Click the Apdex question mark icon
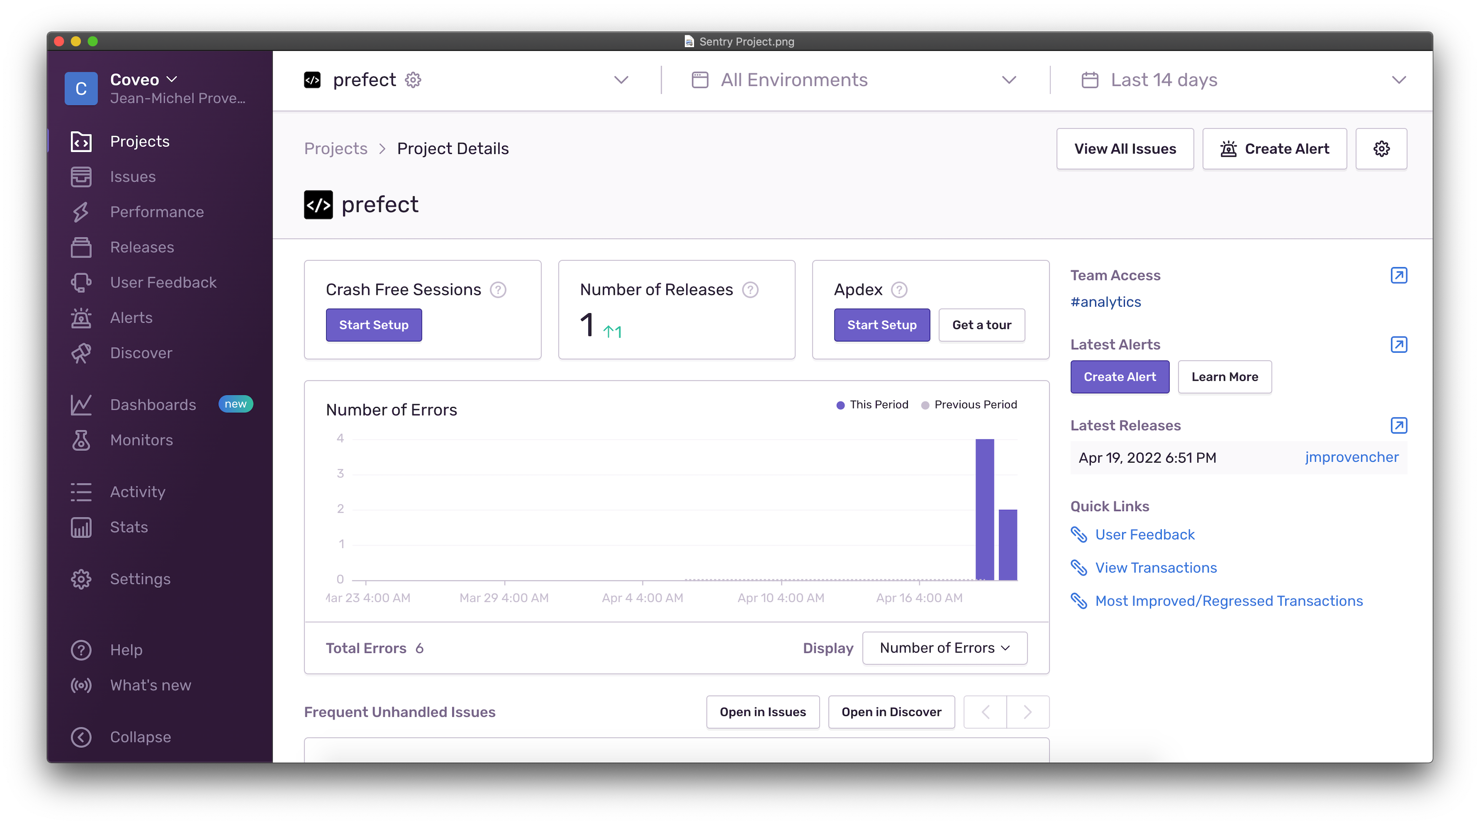1480x825 pixels. coord(899,289)
